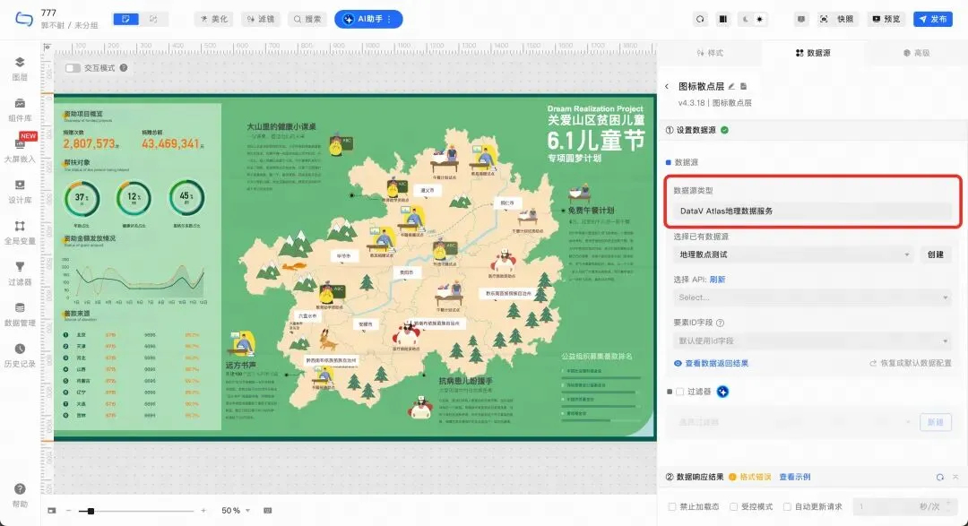Open the 组件库 component library
The image size is (968, 526).
(20, 109)
